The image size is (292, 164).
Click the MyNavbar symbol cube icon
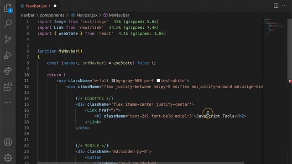105,15
